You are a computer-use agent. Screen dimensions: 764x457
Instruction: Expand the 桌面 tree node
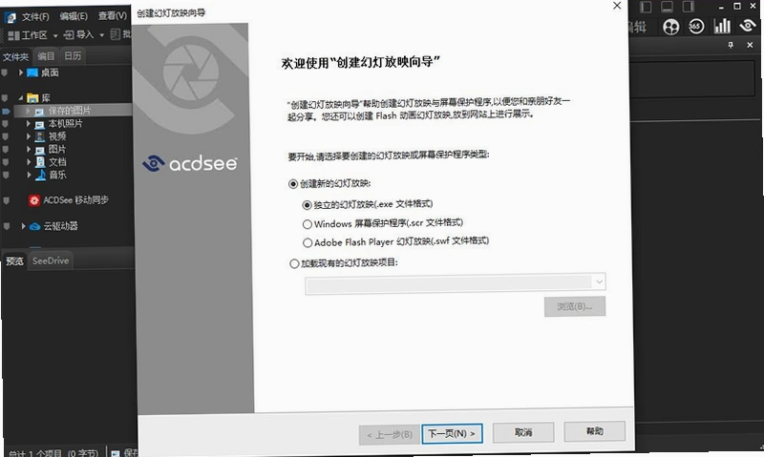point(20,73)
